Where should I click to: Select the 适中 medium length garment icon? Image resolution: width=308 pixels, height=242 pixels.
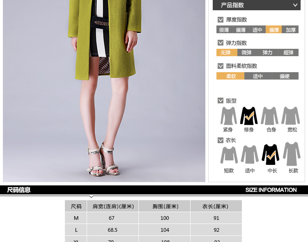[x=250, y=154]
